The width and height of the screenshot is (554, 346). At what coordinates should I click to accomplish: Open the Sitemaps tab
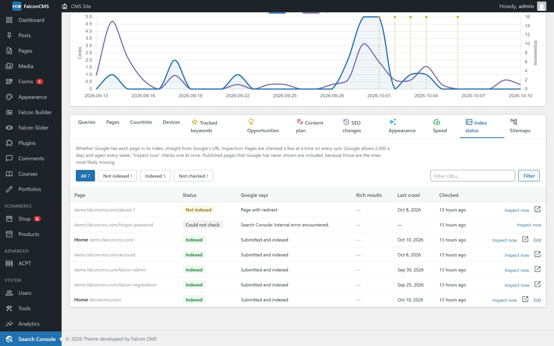pos(520,126)
